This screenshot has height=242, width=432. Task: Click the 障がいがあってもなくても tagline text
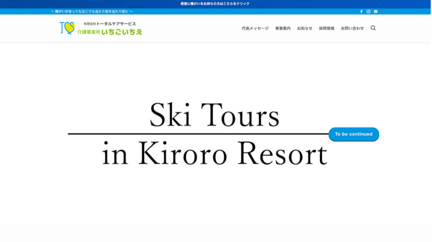[92, 11]
